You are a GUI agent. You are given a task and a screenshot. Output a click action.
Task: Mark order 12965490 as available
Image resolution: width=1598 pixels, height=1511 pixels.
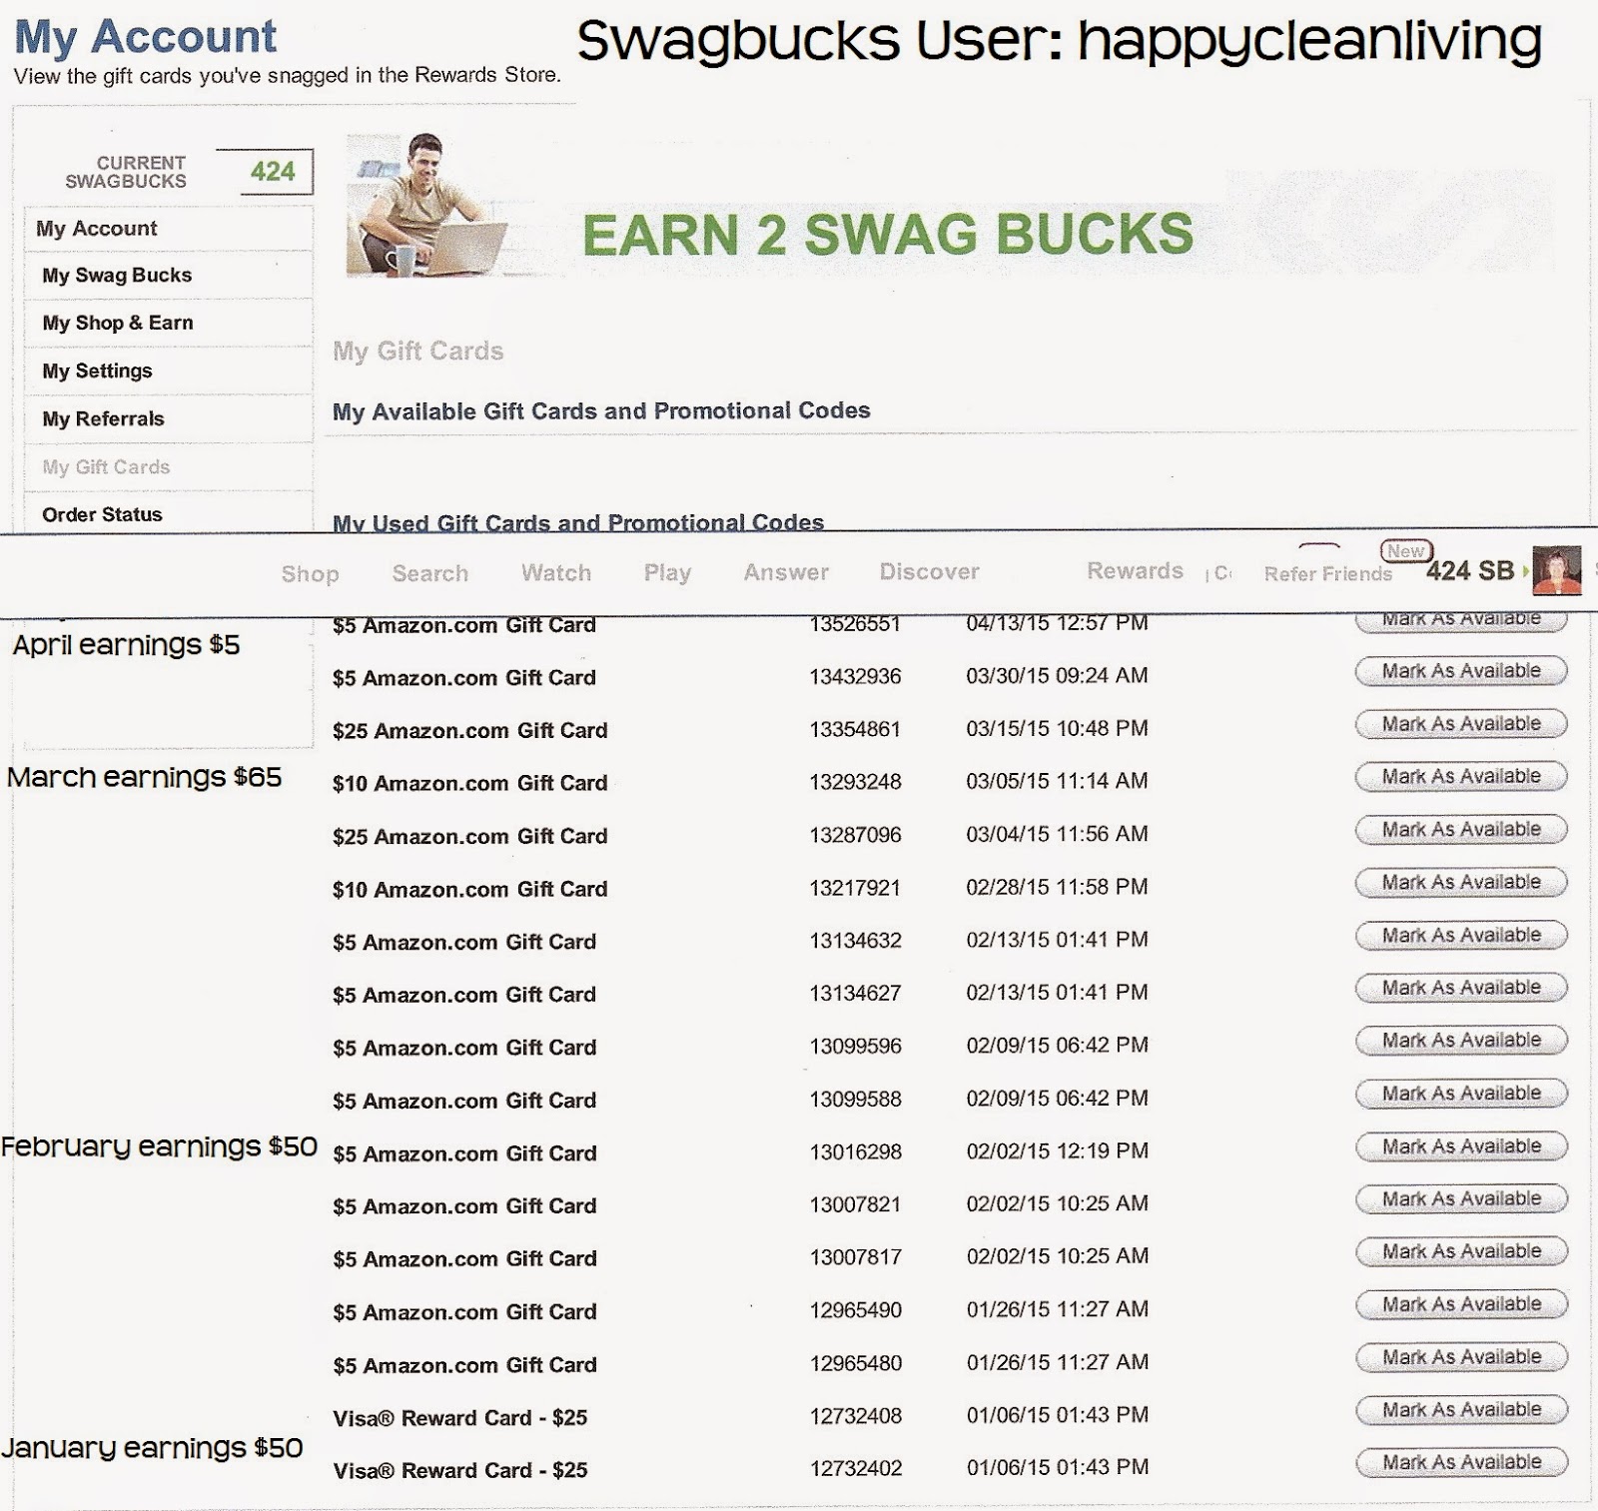[x=1461, y=1304]
